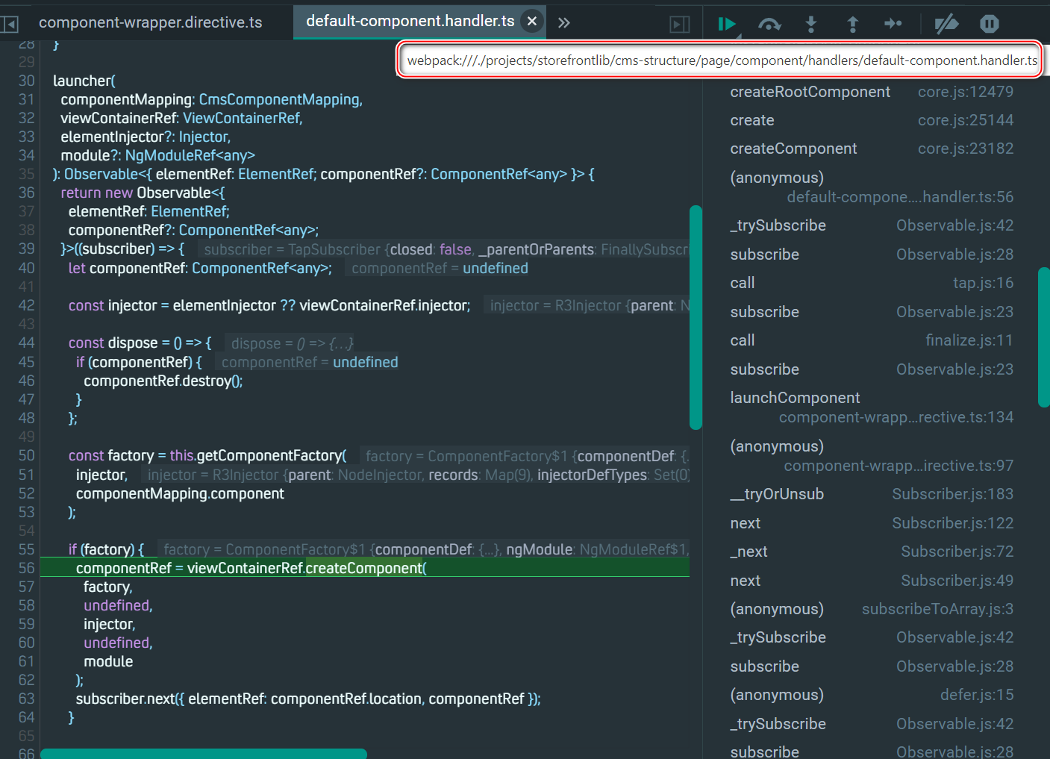
Task: Open Observable.js:42 link beside first _trySubscribe
Action: click(x=954, y=225)
